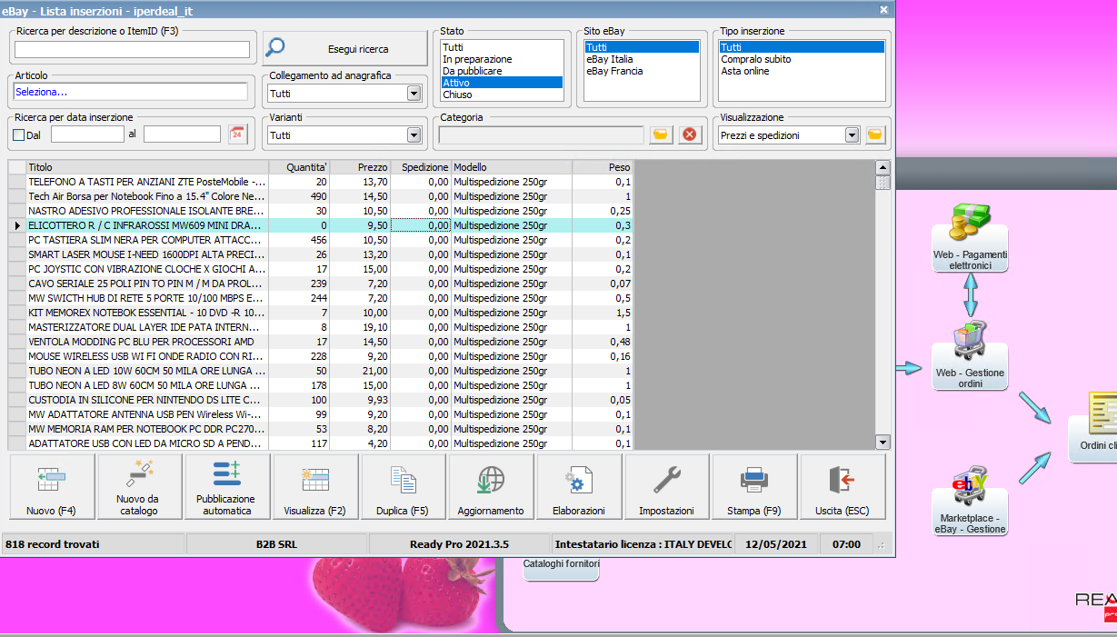Select the ELICOTTERO R / C INFRAROSSI row title
Image resolution: width=1117 pixels, height=637 pixels.
tap(147, 225)
